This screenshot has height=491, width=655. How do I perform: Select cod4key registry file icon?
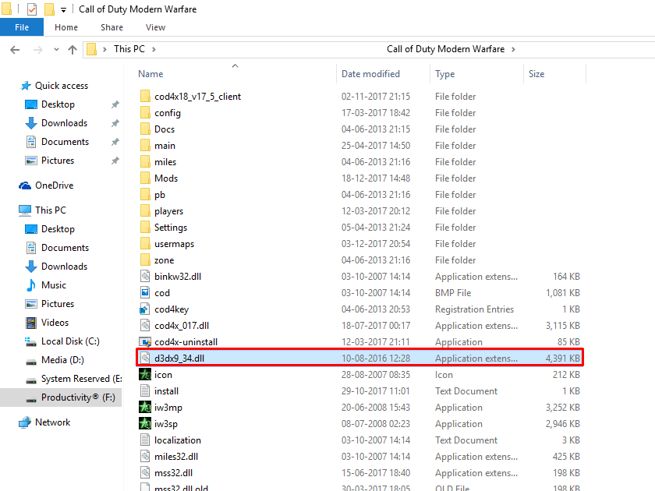144,309
